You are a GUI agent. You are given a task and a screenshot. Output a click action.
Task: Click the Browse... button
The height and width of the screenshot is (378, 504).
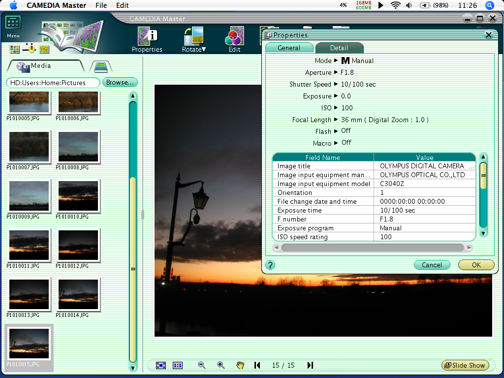pos(120,82)
